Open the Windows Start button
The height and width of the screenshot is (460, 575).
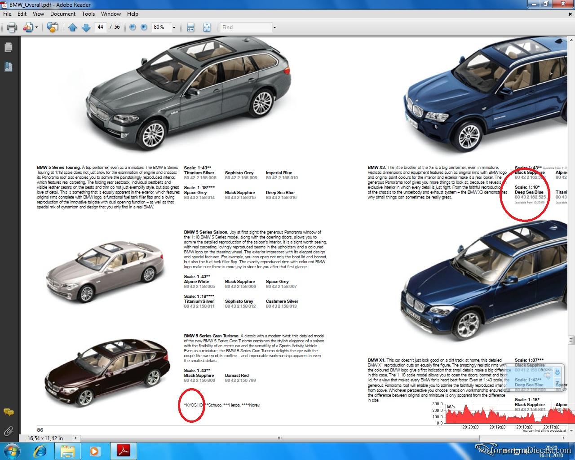pyautogui.click(x=12, y=451)
